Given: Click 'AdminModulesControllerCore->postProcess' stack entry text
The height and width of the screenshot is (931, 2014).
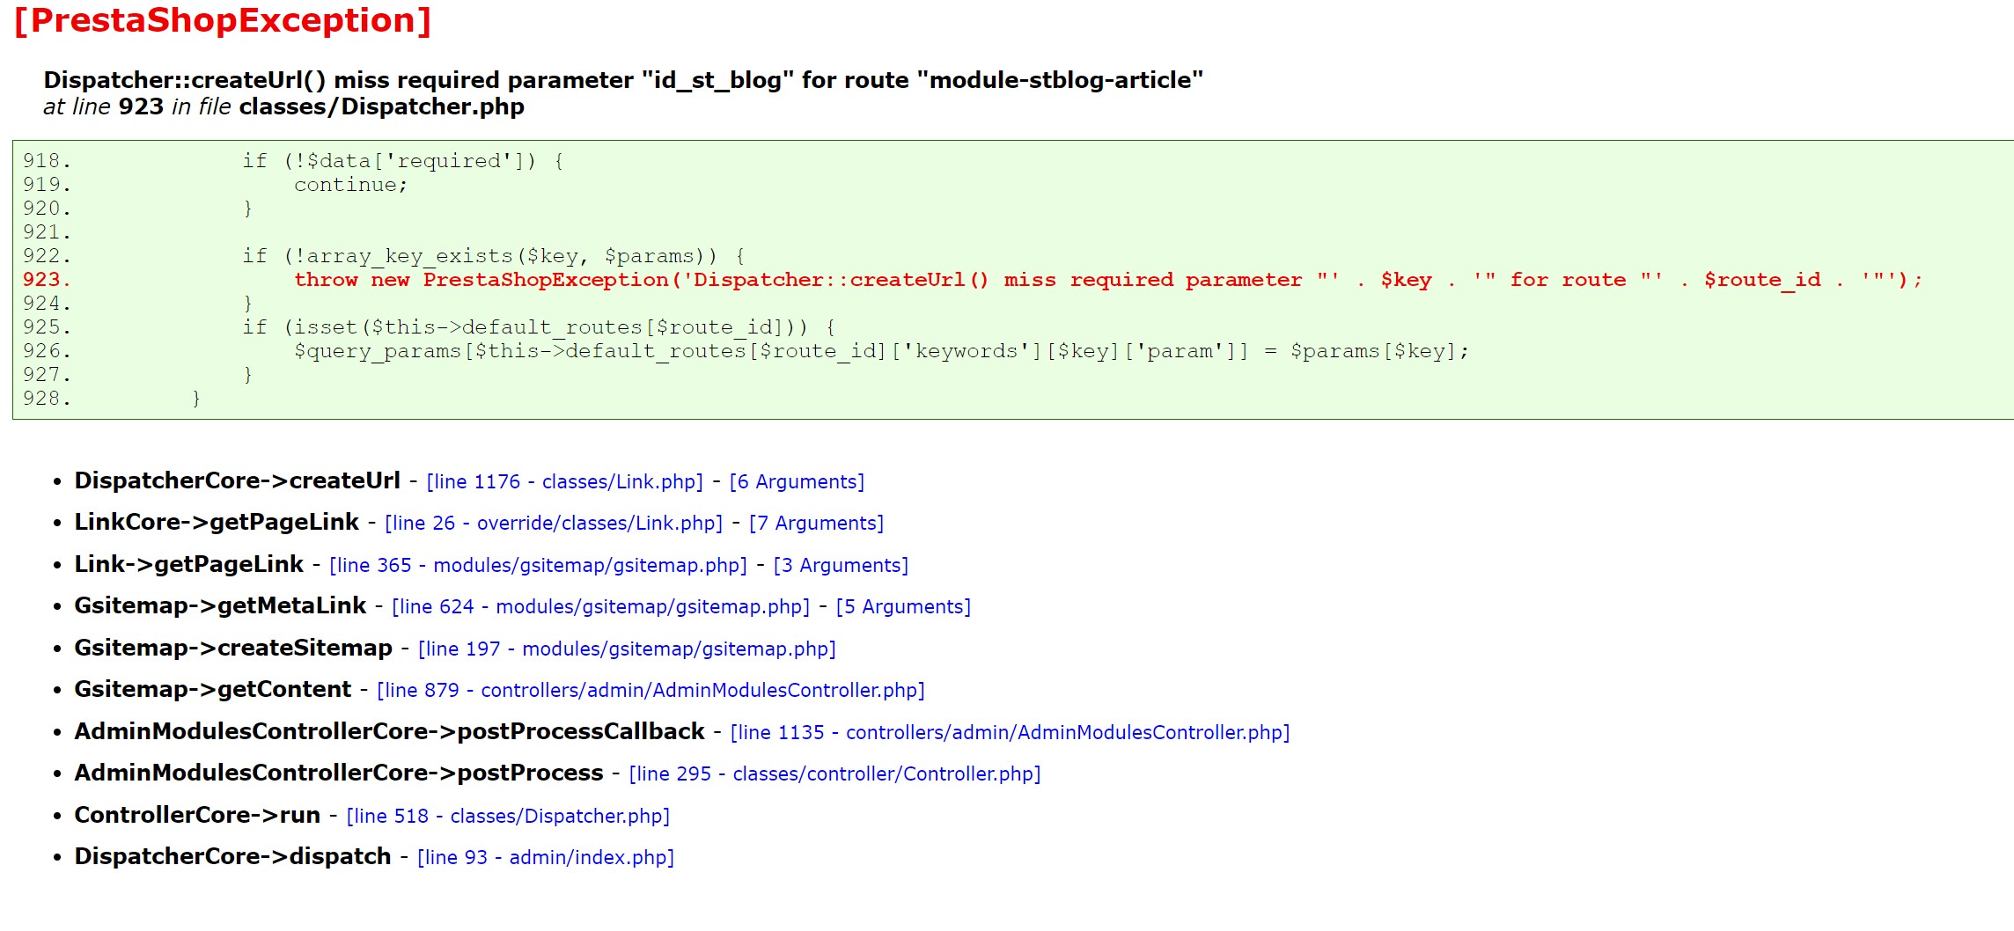Looking at the screenshot, I should pos(339,773).
